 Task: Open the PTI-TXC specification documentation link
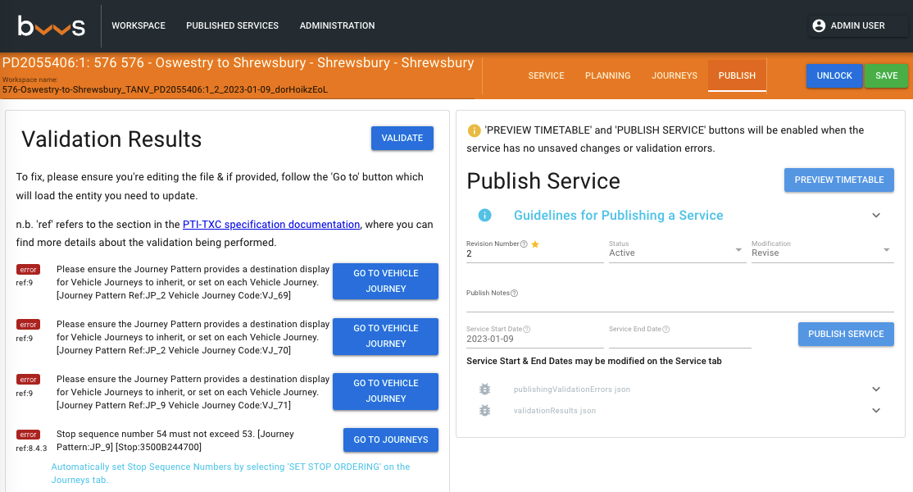pyautogui.click(x=270, y=224)
